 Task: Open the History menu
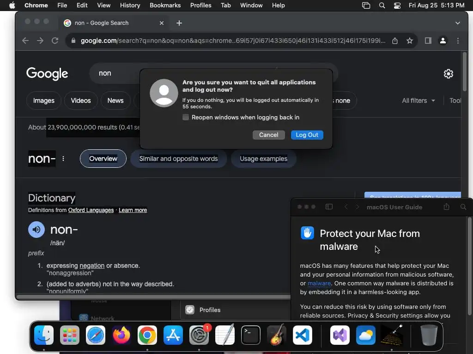click(130, 6)
